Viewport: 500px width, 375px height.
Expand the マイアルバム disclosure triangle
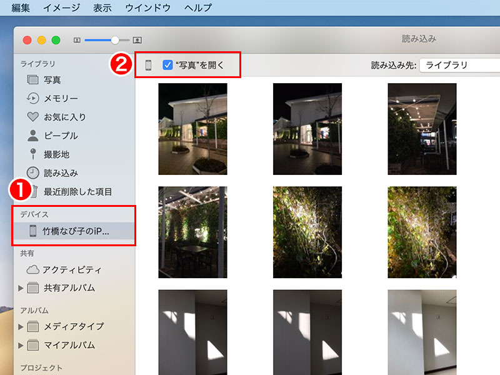[21, 346]
